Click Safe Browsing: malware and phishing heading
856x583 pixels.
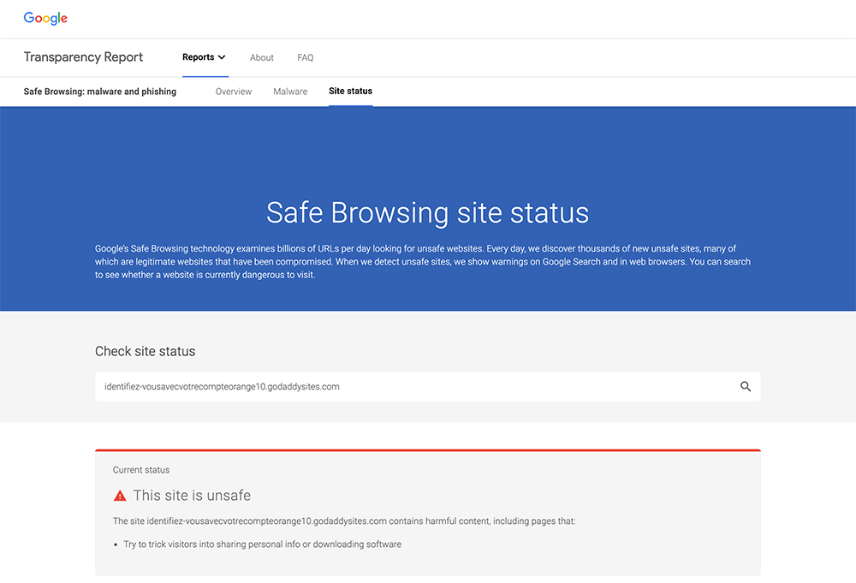100,91
